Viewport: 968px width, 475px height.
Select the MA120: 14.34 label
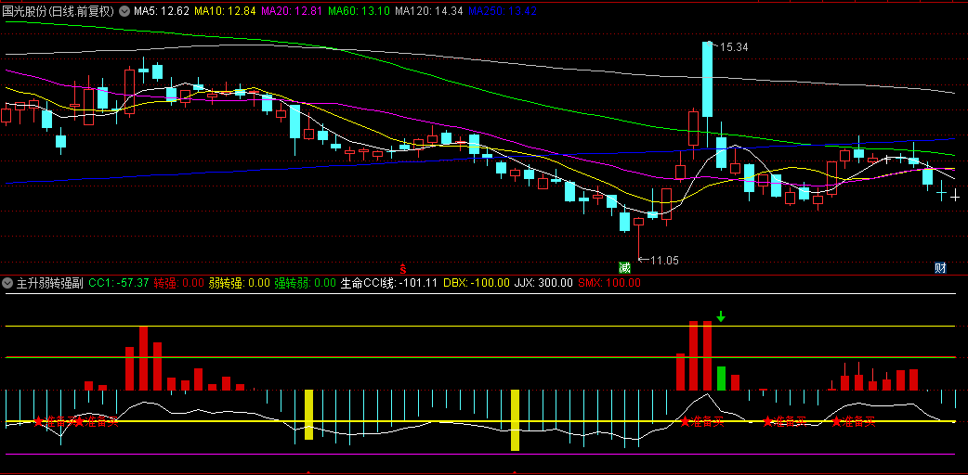[428, 11]
